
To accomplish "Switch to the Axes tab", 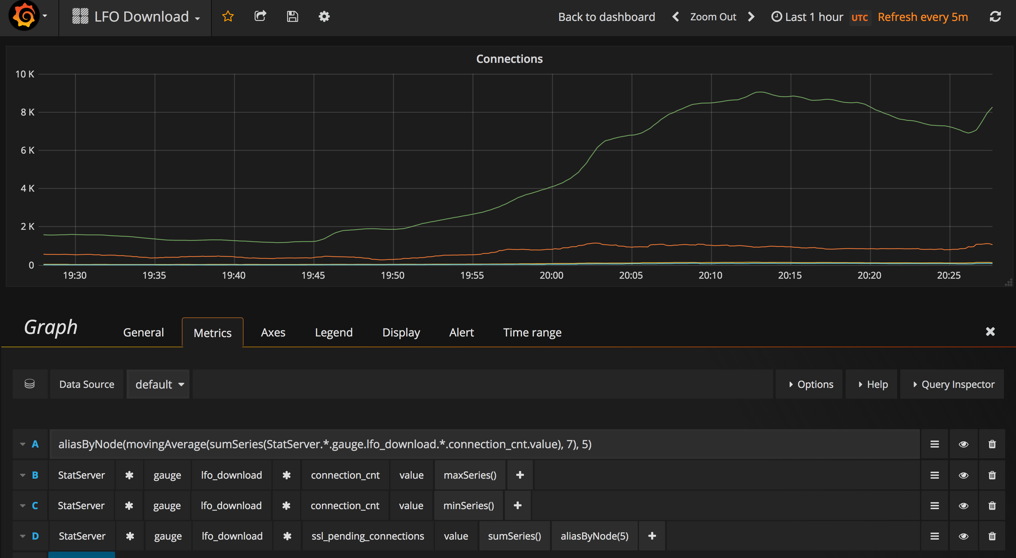I will click(273, 332).
